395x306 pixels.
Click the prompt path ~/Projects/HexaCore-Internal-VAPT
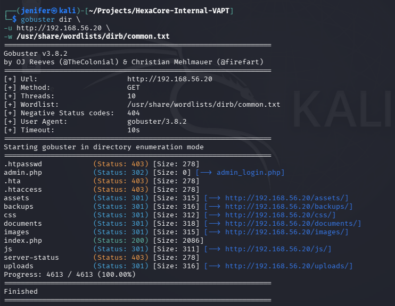click(x=159, y=11)
